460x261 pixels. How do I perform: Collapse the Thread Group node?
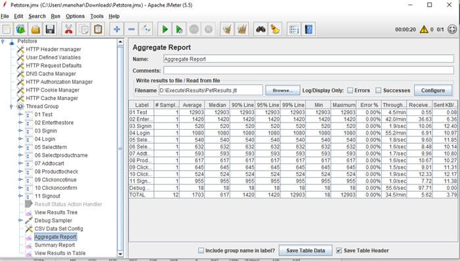click(11, 106)
